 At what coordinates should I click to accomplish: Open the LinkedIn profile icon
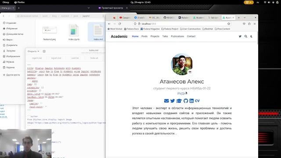point(191,101)
